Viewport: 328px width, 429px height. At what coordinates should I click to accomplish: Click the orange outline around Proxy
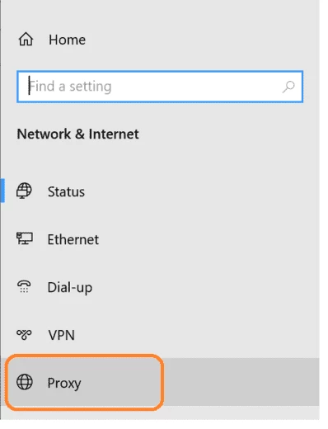[84, 356]
